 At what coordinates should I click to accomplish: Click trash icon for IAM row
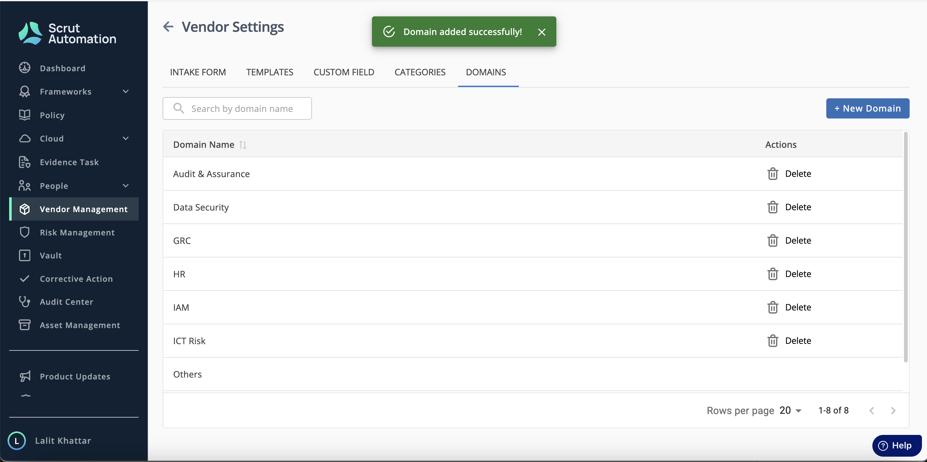(773, 307)
